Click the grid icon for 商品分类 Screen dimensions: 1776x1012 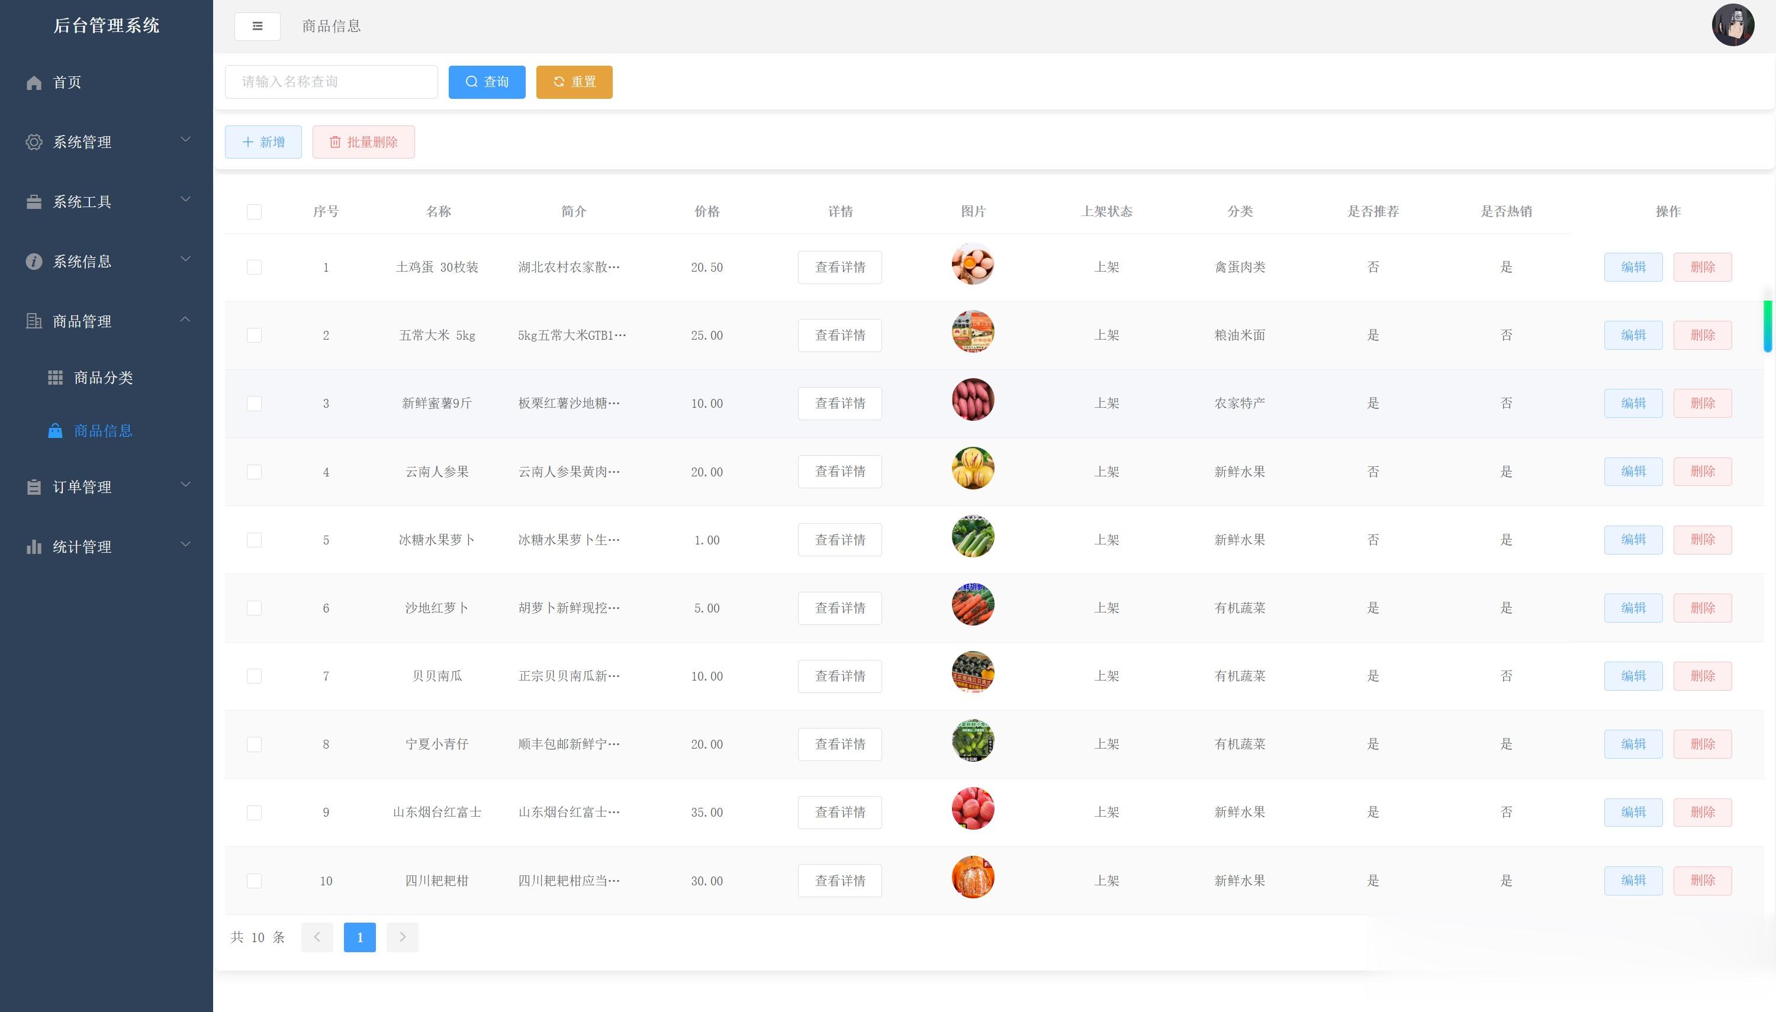tap(55, 378)
